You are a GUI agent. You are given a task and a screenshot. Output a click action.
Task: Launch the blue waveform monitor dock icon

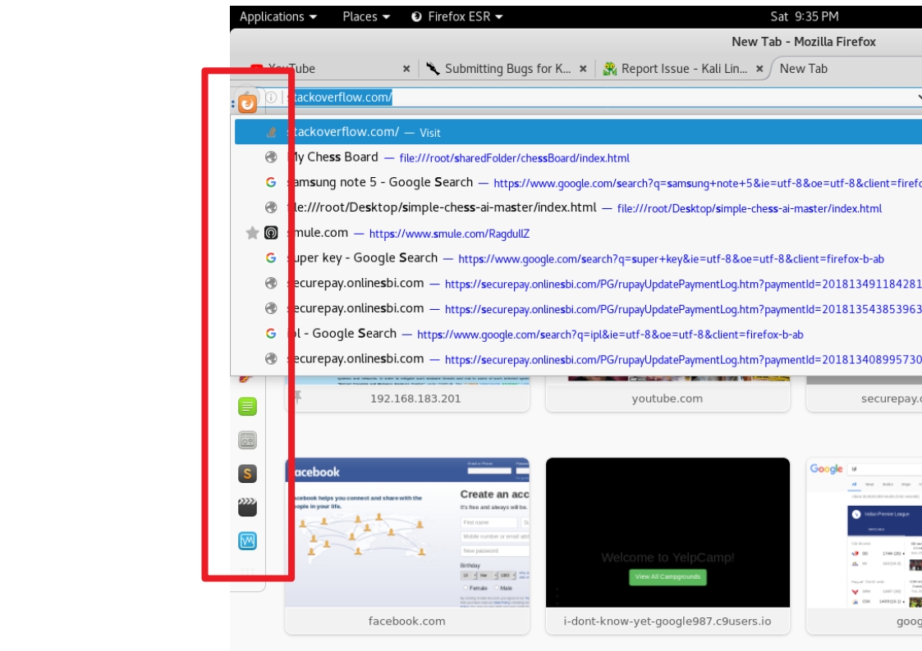tap(247, 541)
